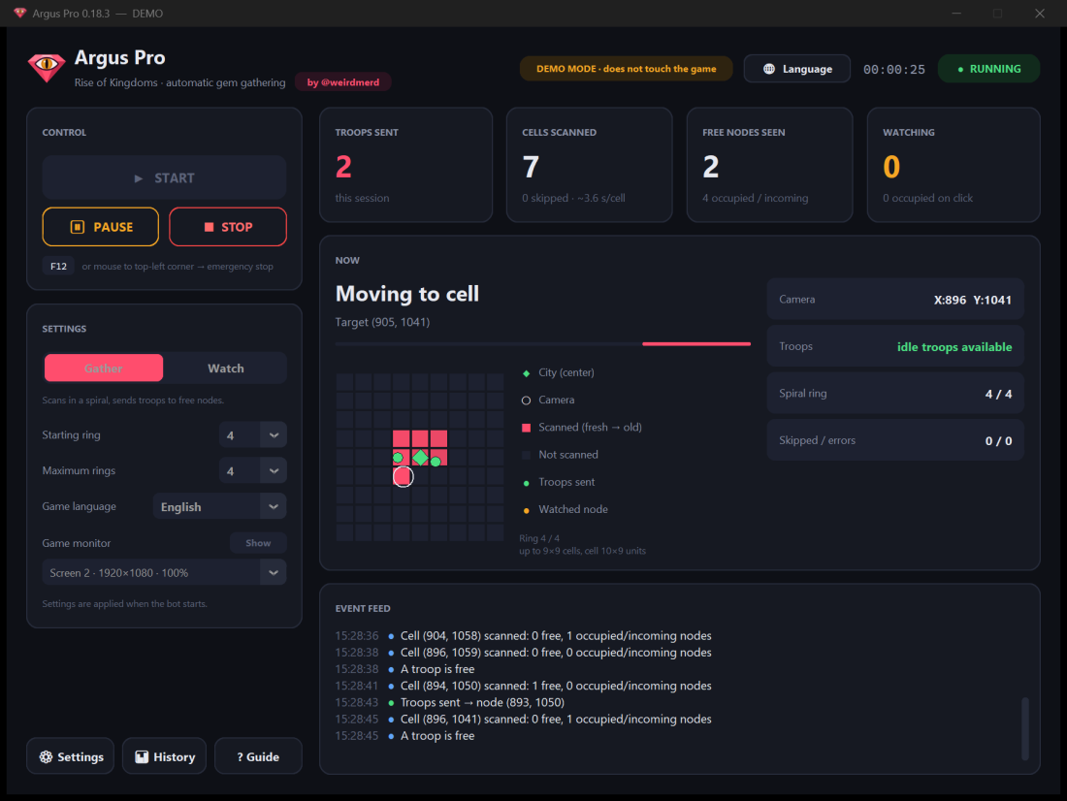
Task: Click the green City (center) legend diamond
Action: click(x=526, y=373)
